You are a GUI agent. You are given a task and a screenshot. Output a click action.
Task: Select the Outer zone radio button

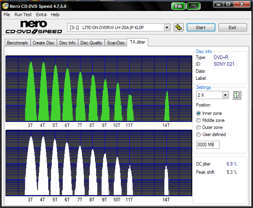tap(198, 127)
